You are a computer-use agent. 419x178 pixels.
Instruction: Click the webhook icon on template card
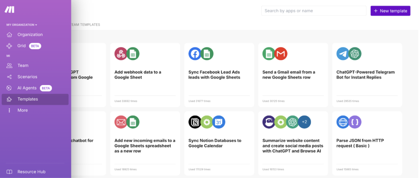tap(121, 53)
